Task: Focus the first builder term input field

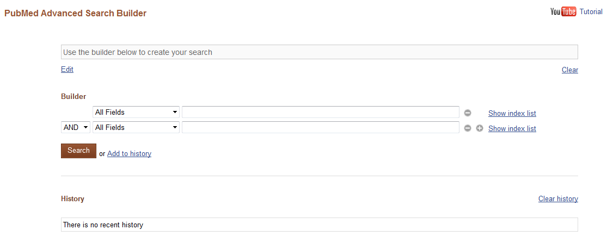Action: click(320, 112)
